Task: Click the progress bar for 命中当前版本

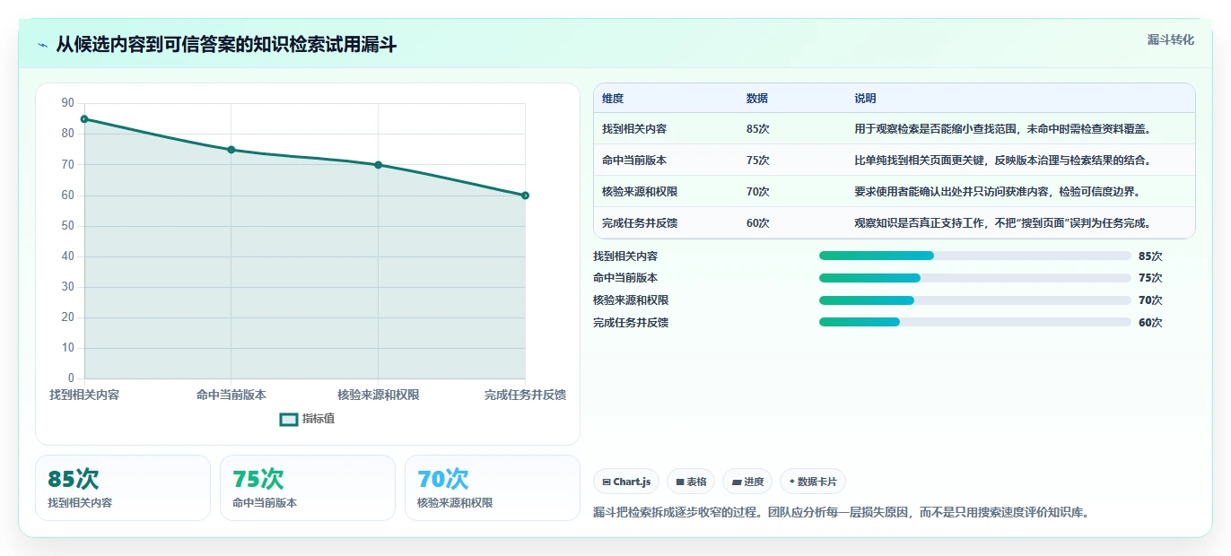Action: pos(974,278)
